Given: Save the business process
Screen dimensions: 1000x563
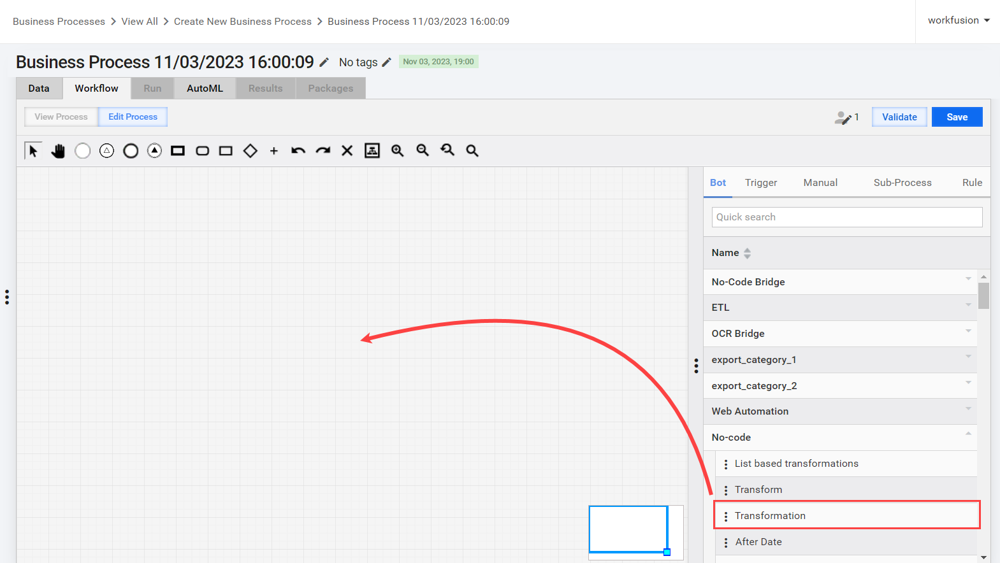Looking at the screenshot, I should pos(957,117).
